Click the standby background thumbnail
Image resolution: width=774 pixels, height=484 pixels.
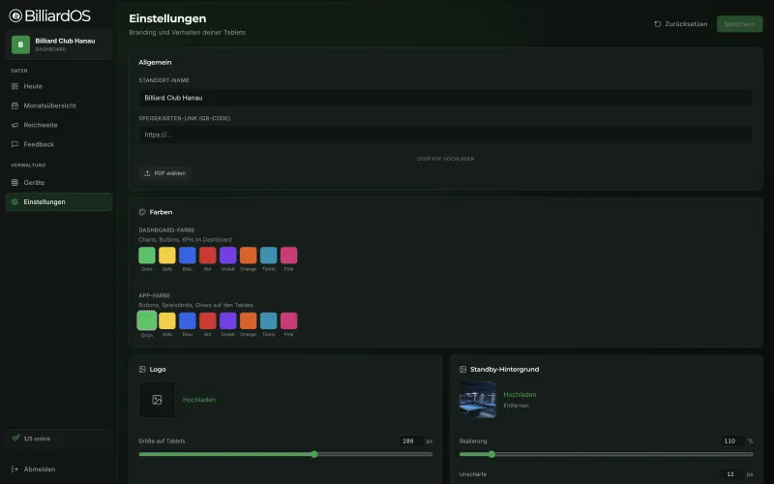point(477,400)
